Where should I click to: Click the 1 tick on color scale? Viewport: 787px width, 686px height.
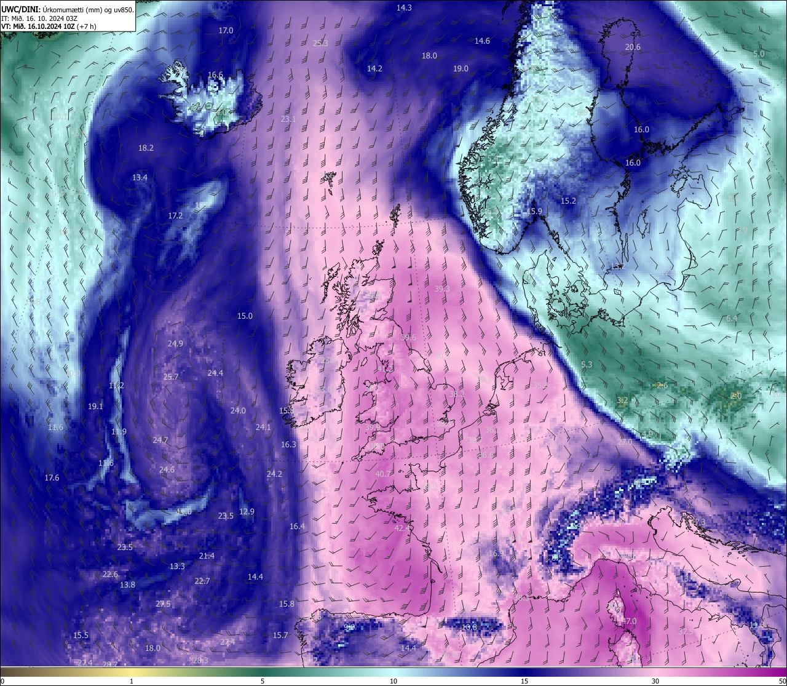[132, 681]
